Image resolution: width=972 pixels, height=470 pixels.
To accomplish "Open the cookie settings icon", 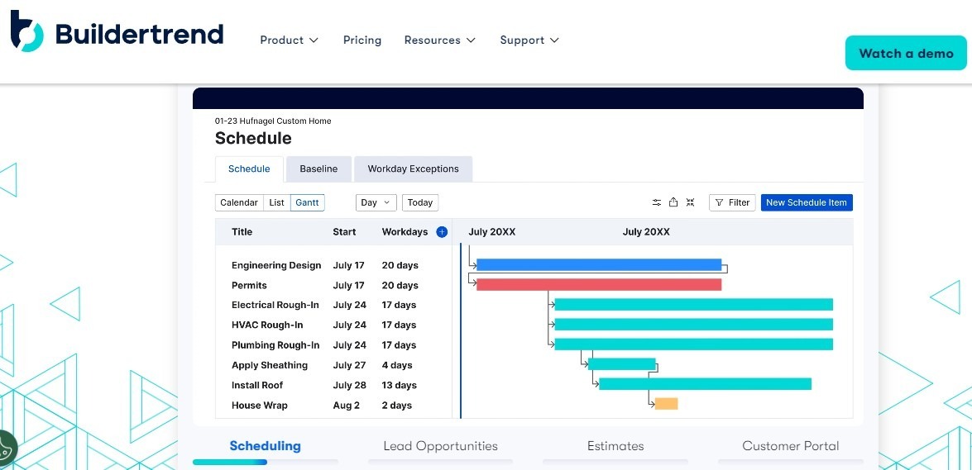I will (5, 449).
